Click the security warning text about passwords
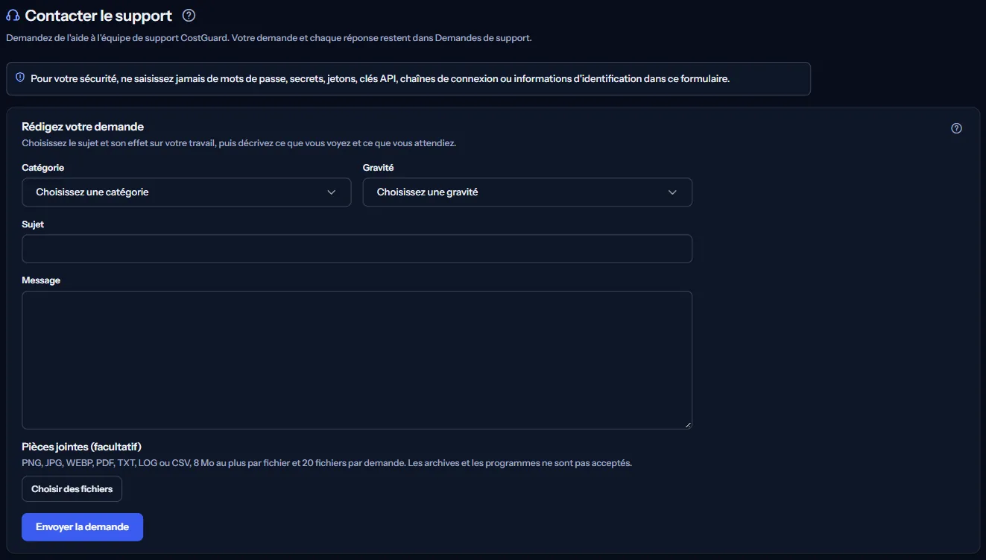The width and height of the screenshot is (986, 560). (380, 78)
